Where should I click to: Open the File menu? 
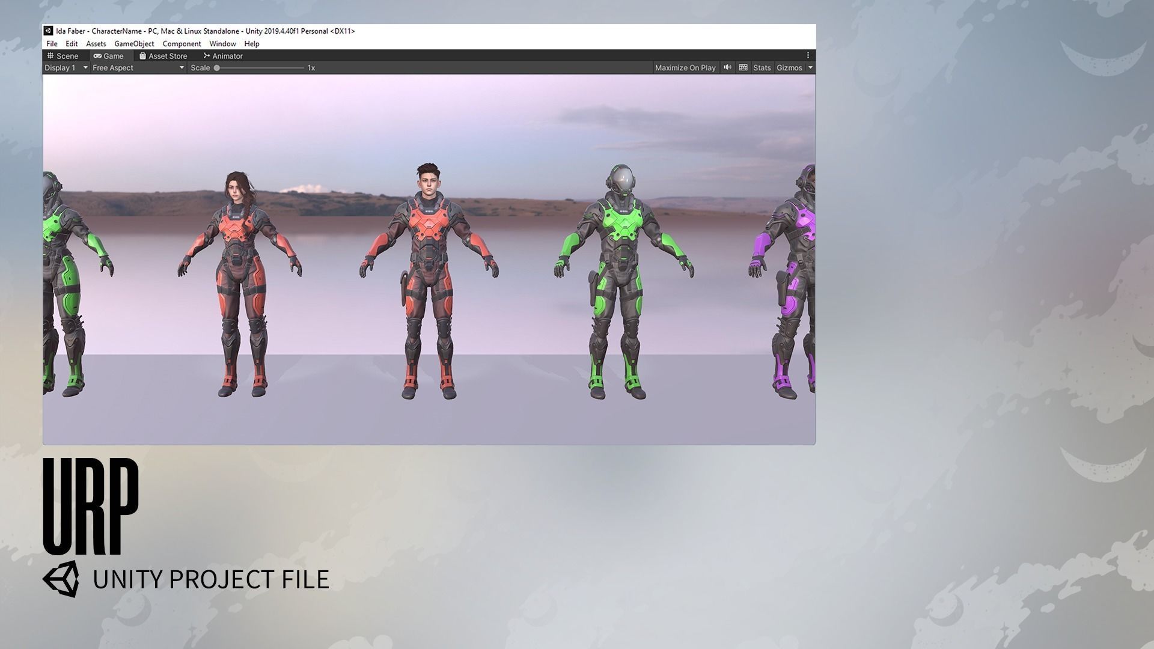(52, 44)
